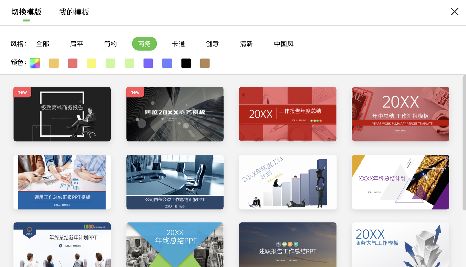The image size is (466, 267).
Task: Filter templates by the red color swatch
Action: pyautogui.click(x=72, y=63)
